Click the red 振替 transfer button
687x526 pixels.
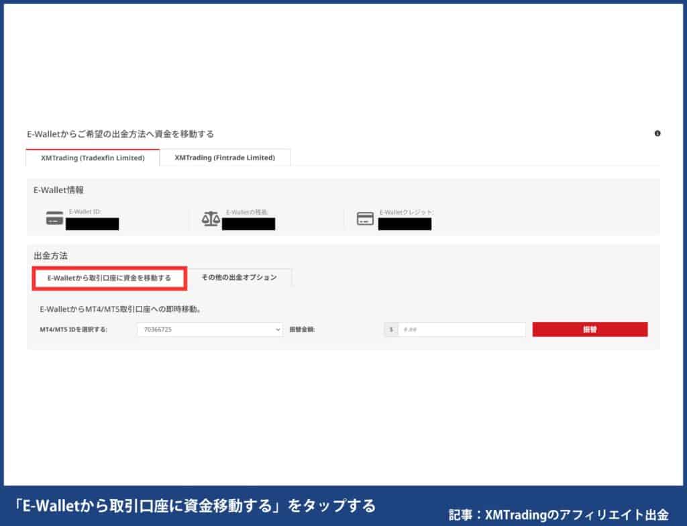pyautogui.click(x=590, y=329)
